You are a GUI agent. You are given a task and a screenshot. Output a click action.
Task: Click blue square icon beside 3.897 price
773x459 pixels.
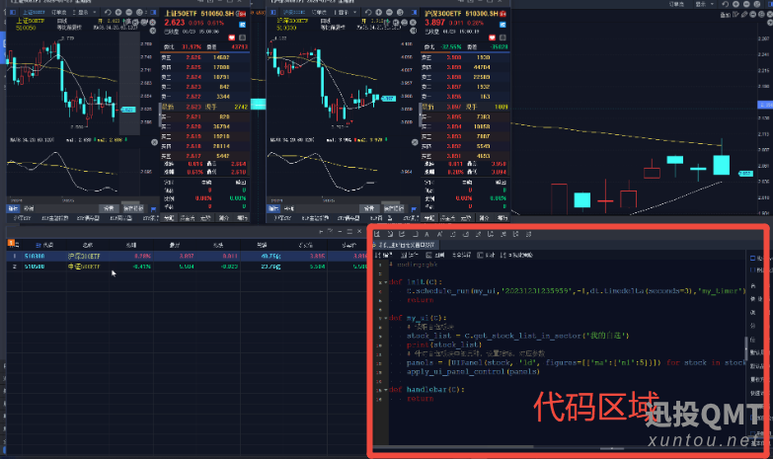tap(502, 24)
